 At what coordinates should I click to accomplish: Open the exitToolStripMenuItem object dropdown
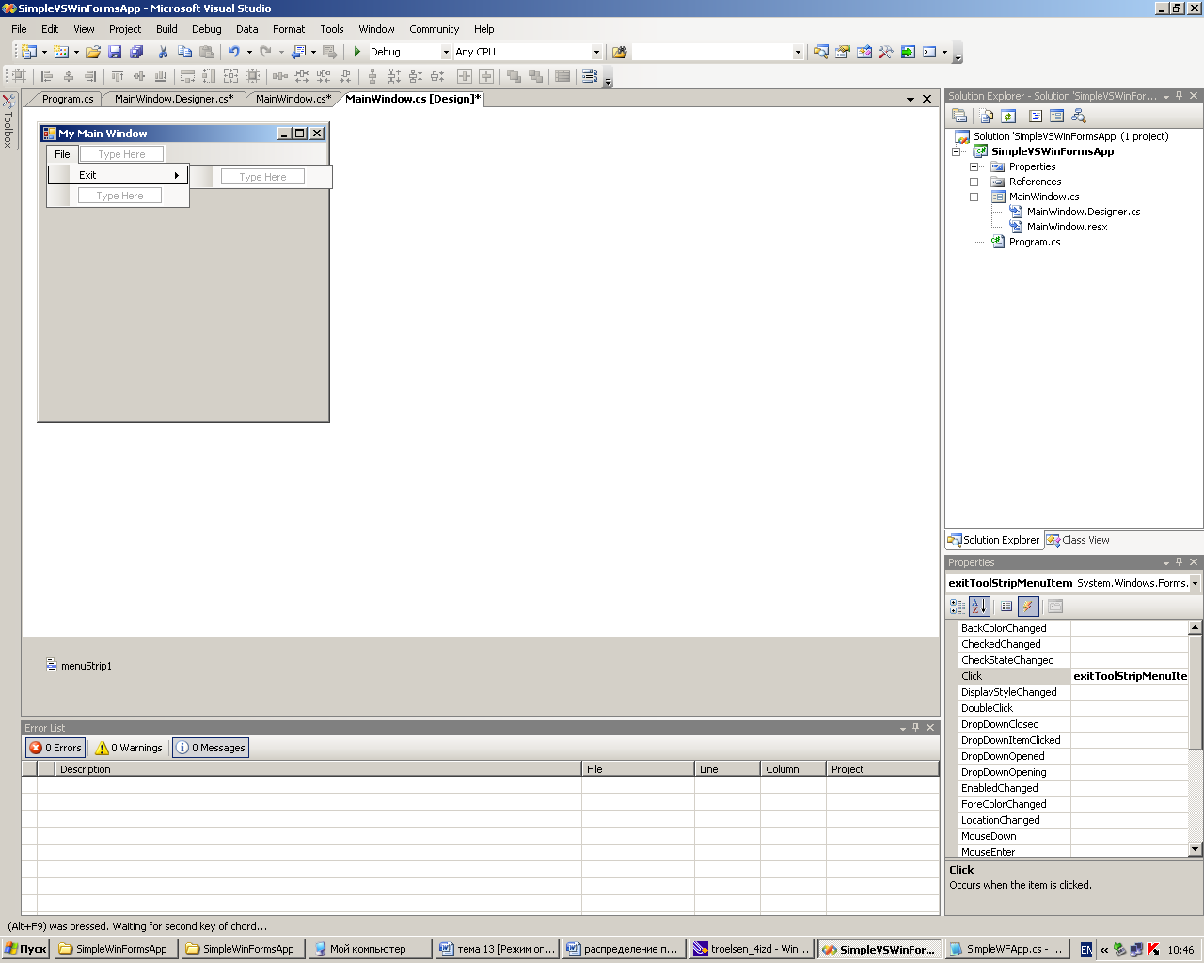(1195, 583)
